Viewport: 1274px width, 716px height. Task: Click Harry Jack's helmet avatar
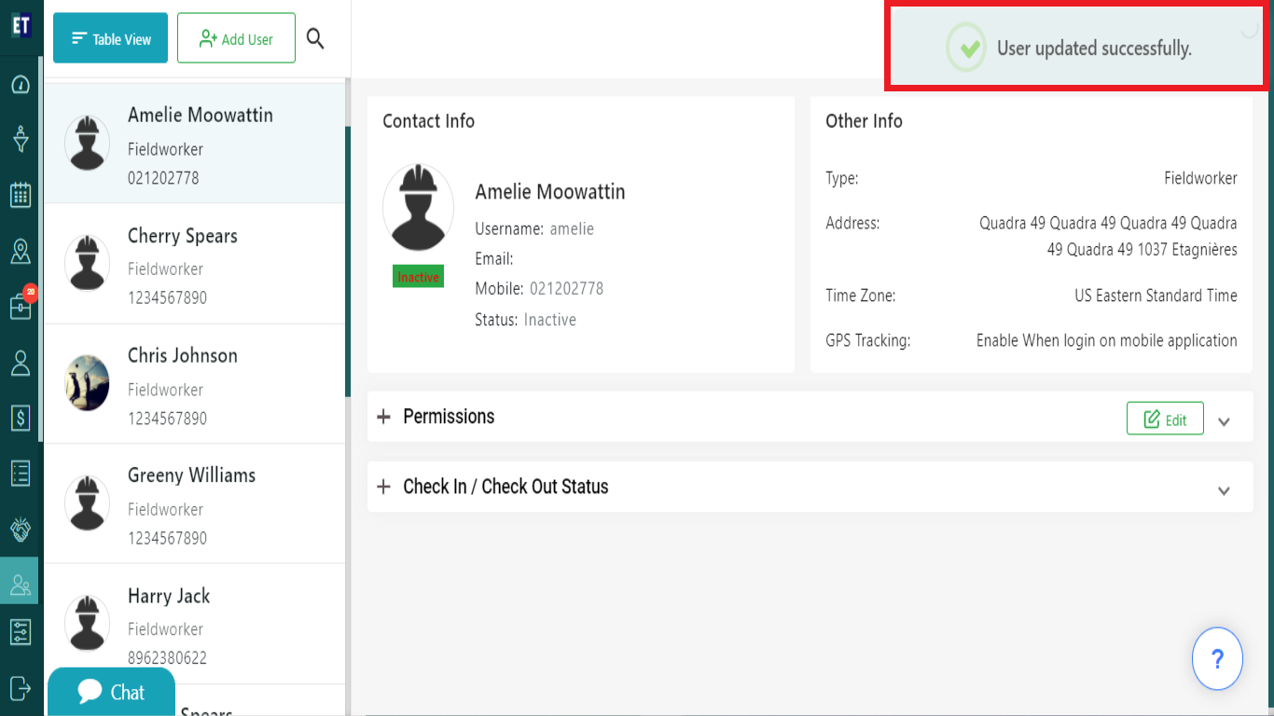point(88,623)
